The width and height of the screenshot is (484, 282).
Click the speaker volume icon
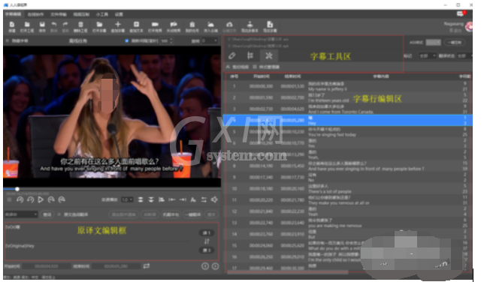[x=214, y=199]
